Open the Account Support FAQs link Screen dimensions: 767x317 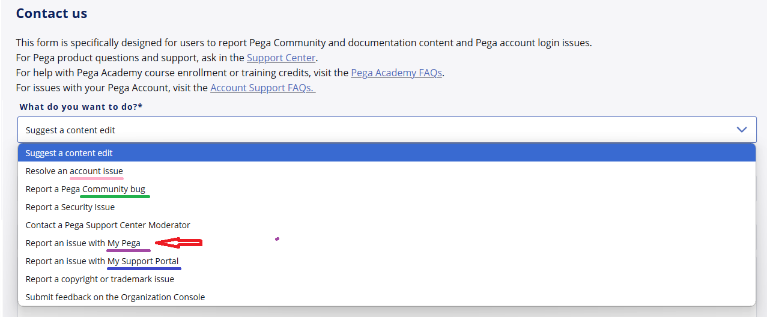[x=262, y=88]
